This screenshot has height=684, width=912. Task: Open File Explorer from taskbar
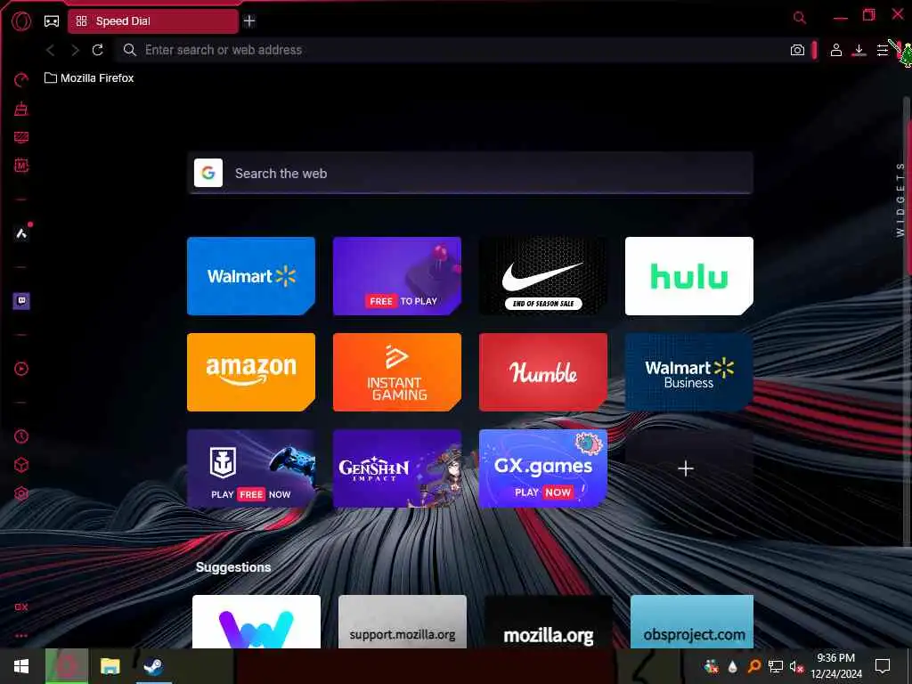click(x=110, y=666)
